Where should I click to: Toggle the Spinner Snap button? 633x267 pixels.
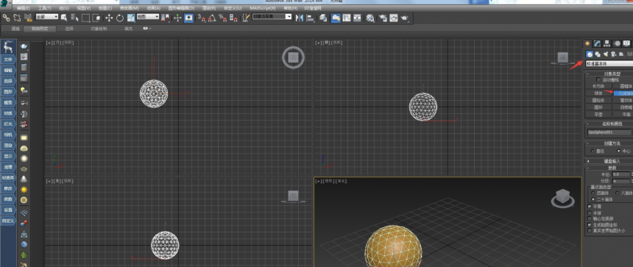pos(233,18)
